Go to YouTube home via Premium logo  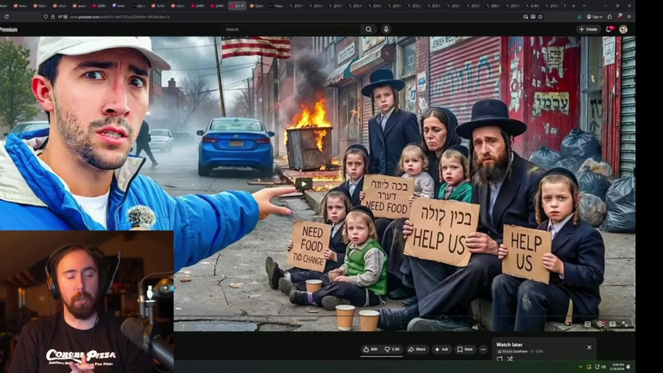8,30
